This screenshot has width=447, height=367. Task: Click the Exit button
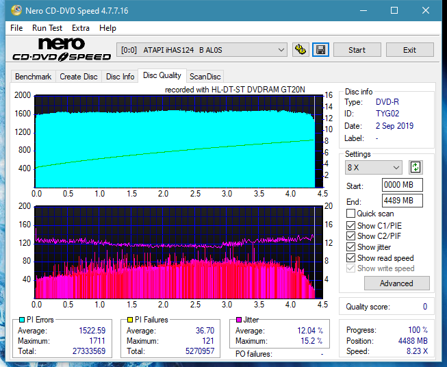[409, 50]
